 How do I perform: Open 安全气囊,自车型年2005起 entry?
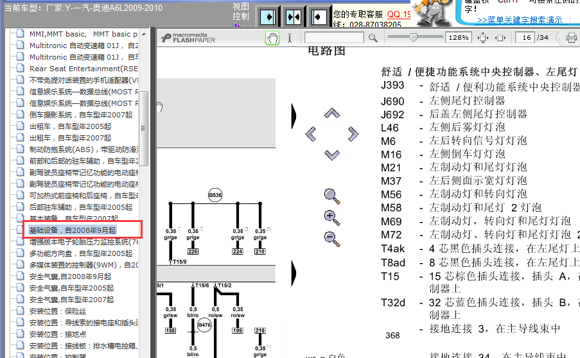[x=71, y=288]
